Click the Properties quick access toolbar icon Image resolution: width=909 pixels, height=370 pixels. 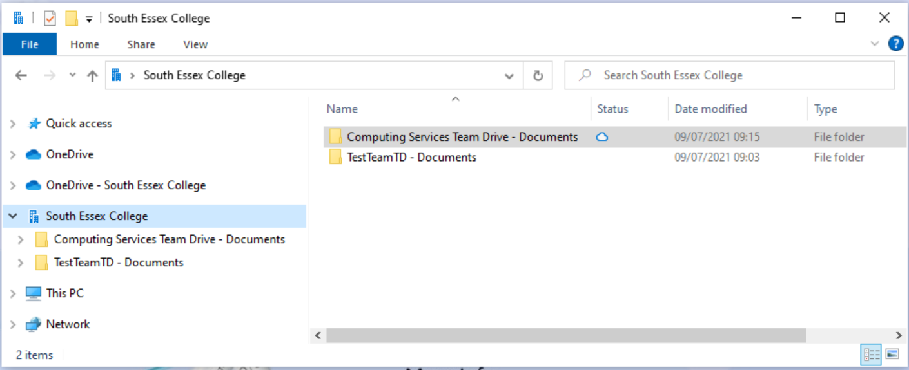(x=50, y=18)
